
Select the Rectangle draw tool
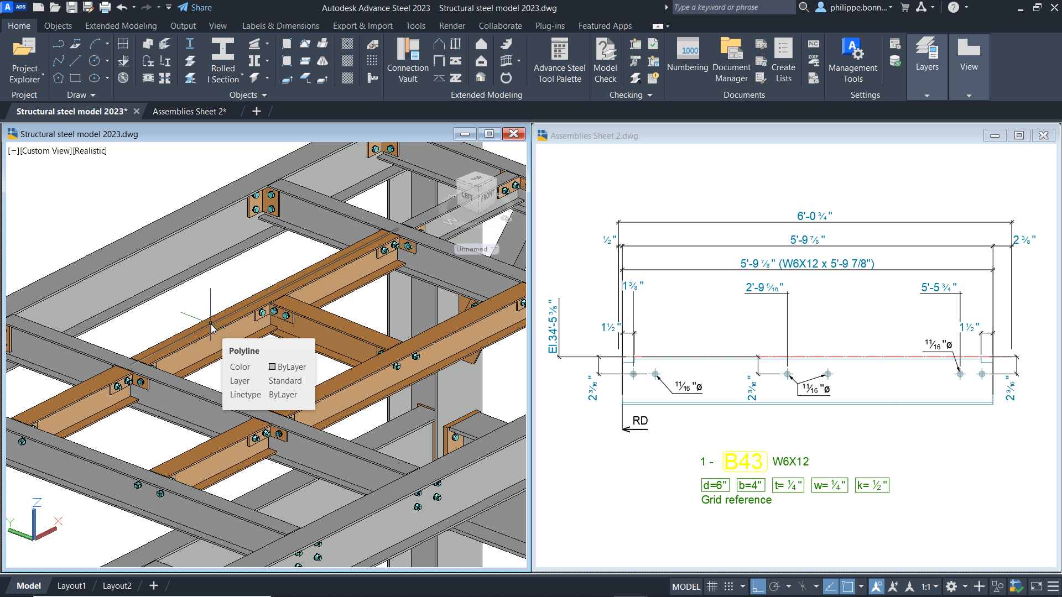(75, 78)
